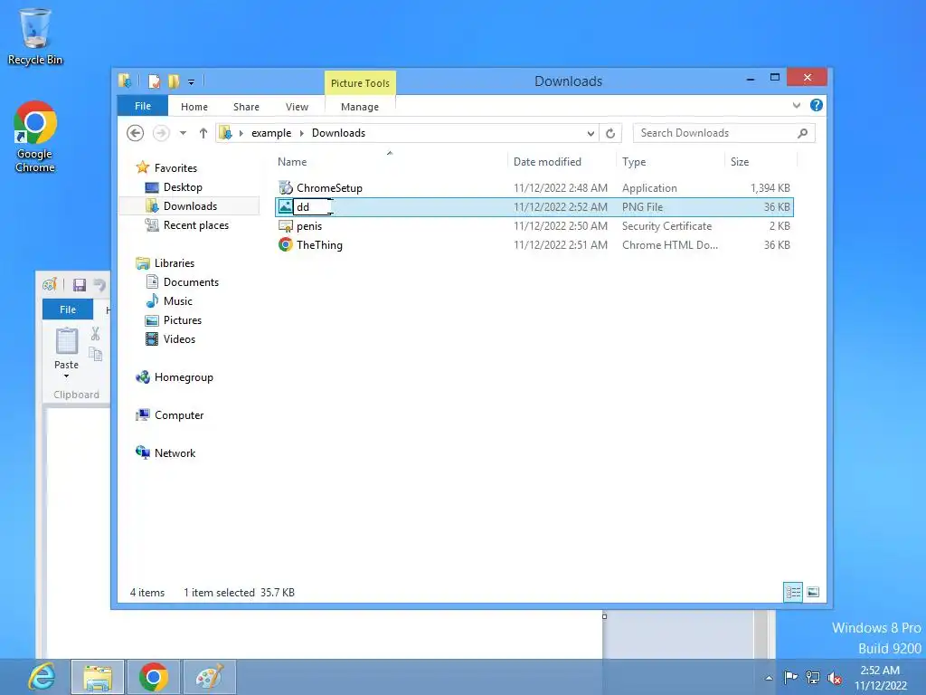Sort files by the Name column header
Image resolution: width=926 pixels, height=695 pixels.
pyautogui.click(x=292, y=162)
